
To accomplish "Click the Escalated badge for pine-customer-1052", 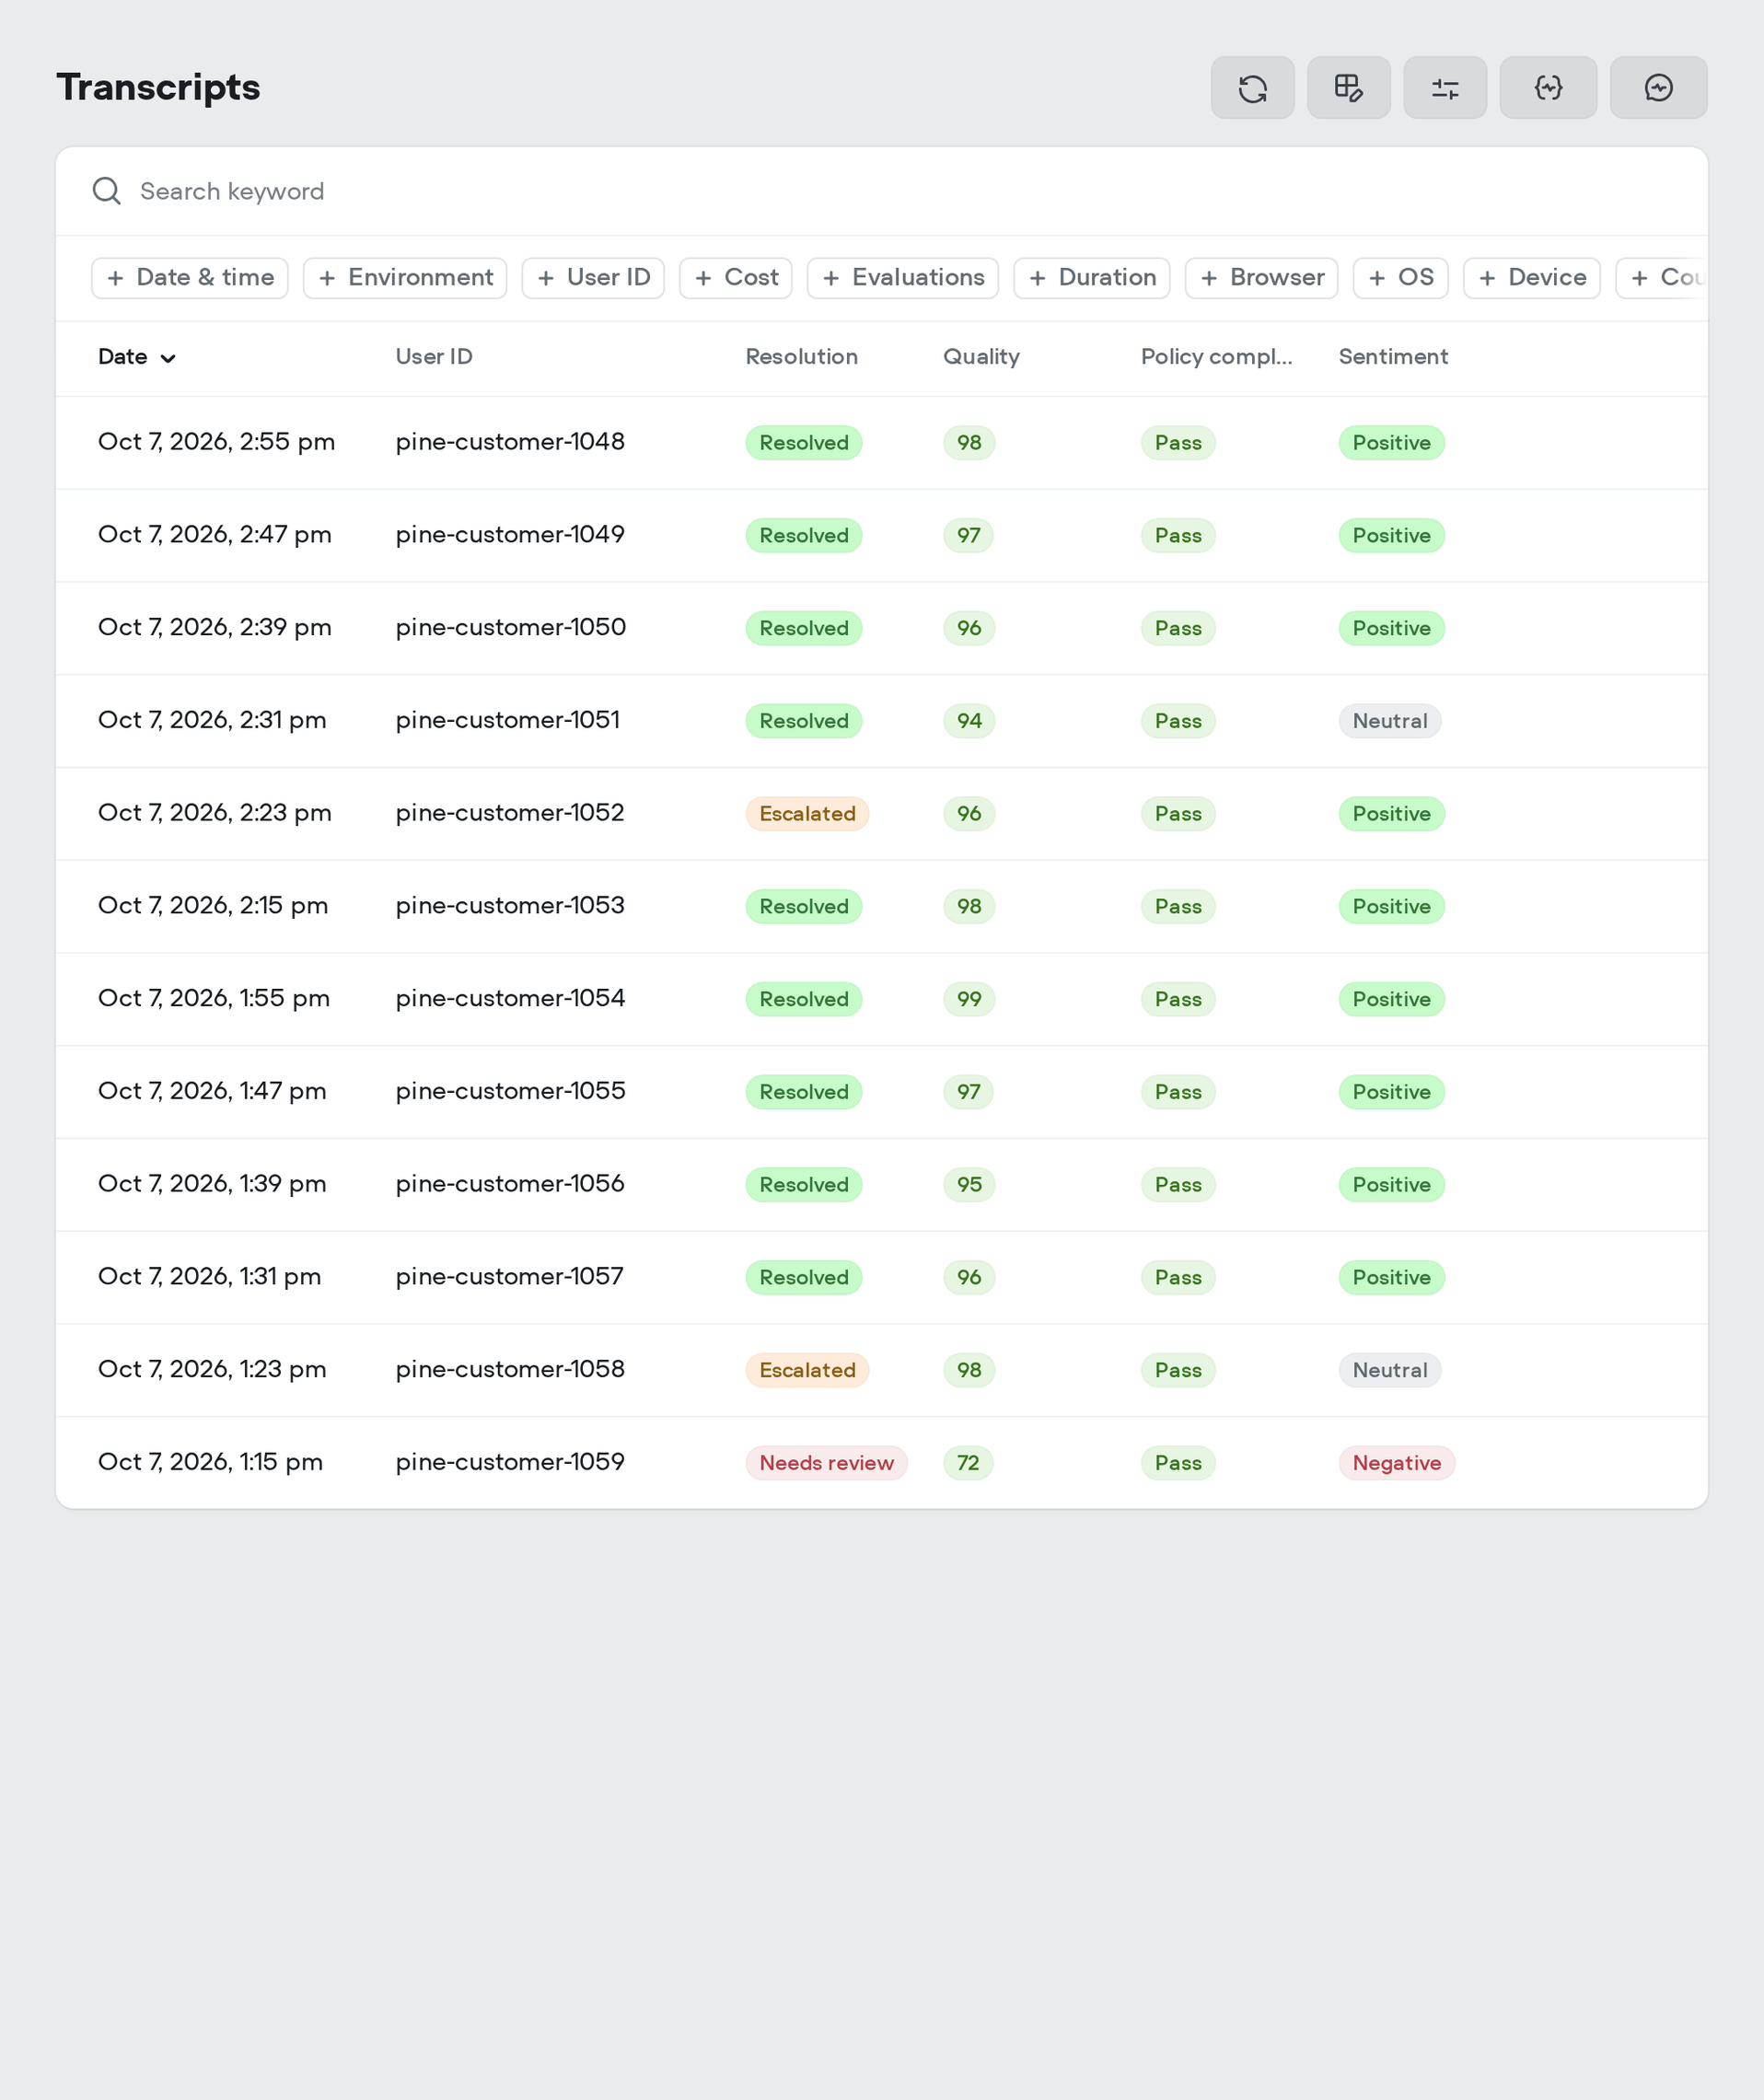I will 807,814.
